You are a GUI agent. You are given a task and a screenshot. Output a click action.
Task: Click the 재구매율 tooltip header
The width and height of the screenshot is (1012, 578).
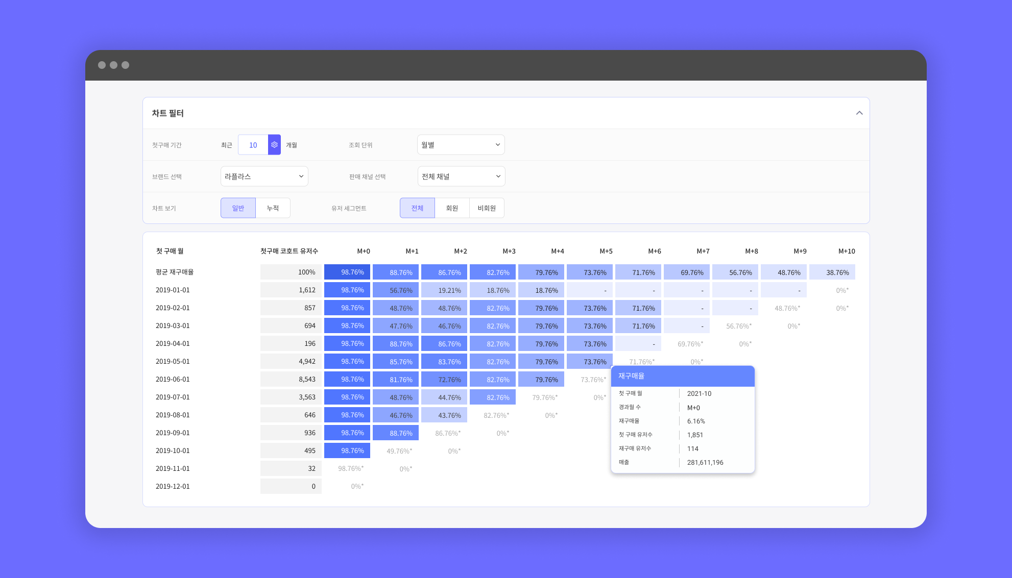683,376
